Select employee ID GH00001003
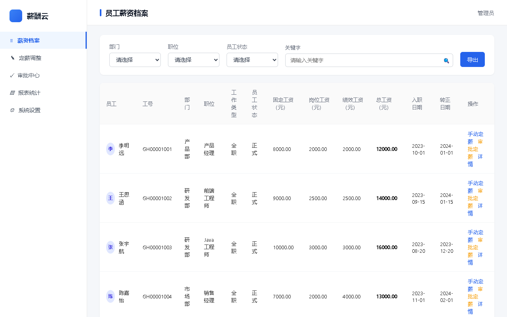The image size is (507, 317). click(x=157, y=248)
